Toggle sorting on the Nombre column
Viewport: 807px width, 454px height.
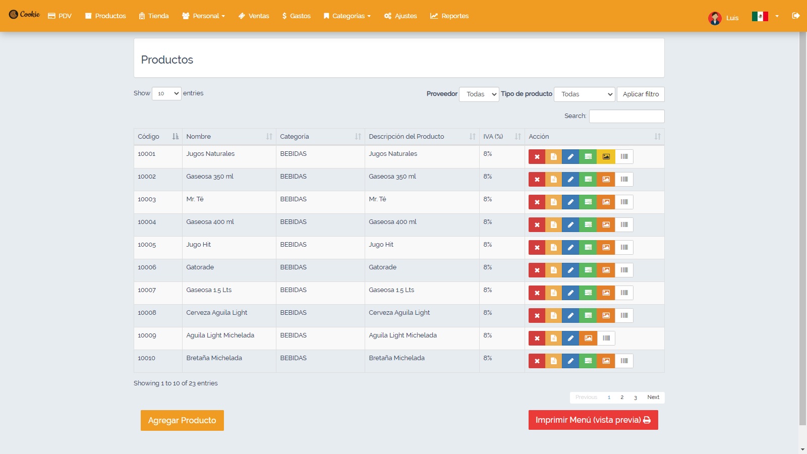(228, 137)
